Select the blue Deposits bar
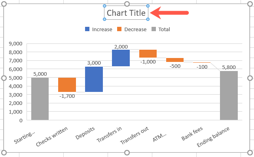Image resolution: width=254 pixels, height=157 pixels. pos(94,79)
